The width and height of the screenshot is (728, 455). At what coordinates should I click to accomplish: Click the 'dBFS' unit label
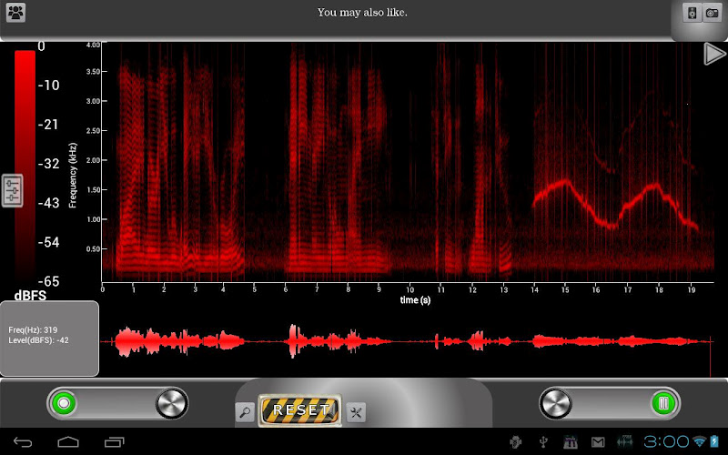(30, 295)
